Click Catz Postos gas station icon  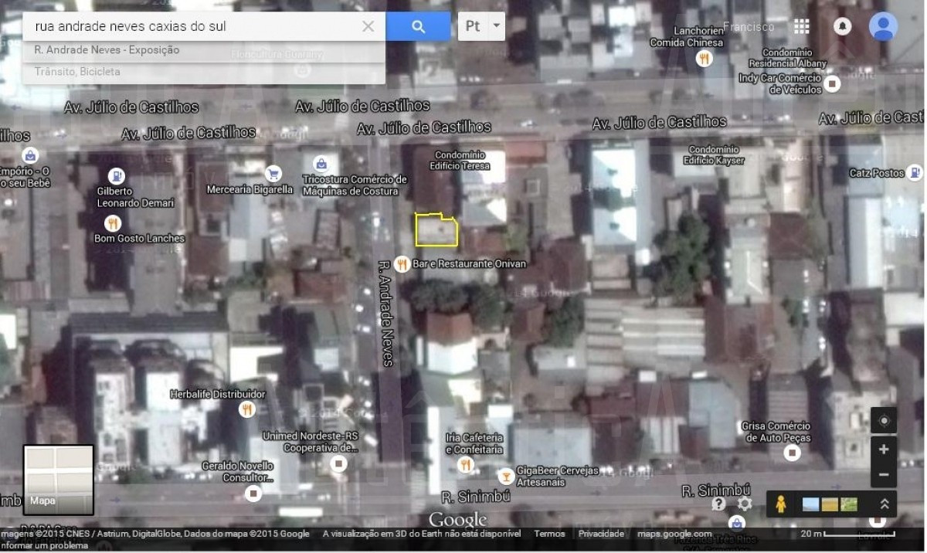[x=915, y=173]
